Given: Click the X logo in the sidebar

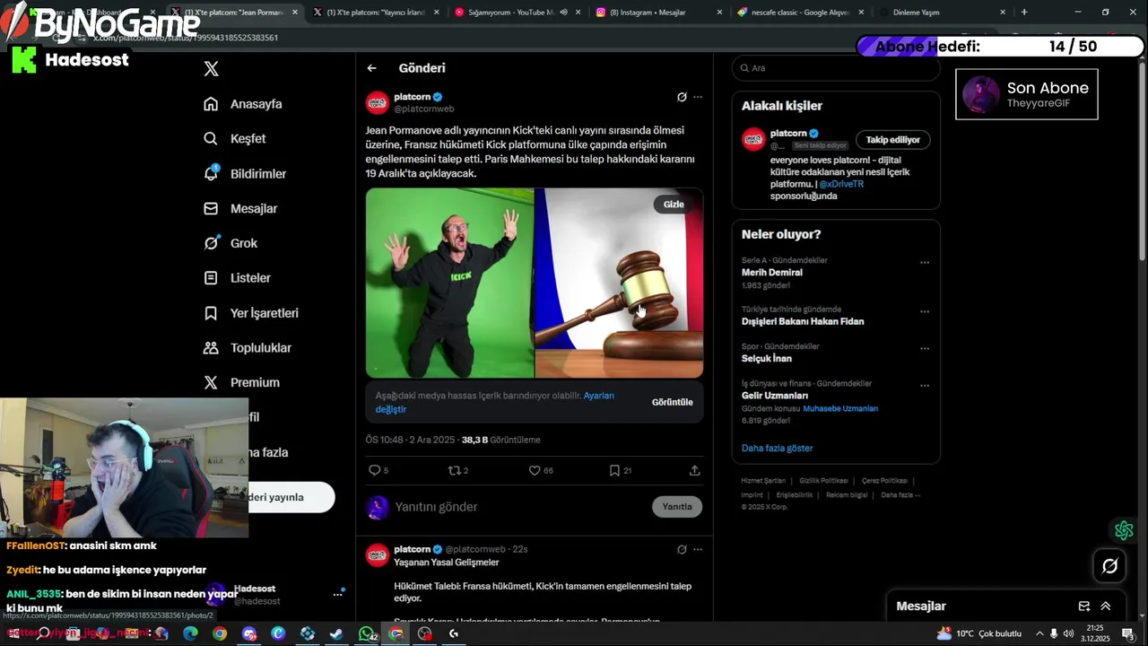Looking at the screenshot, I should [211, 69].
